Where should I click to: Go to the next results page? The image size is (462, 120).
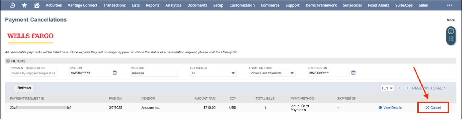407,88
